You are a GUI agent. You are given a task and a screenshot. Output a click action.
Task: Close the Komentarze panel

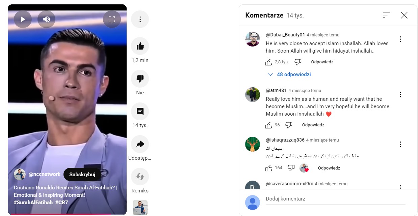pyautogui.click(x=404, y=15)
